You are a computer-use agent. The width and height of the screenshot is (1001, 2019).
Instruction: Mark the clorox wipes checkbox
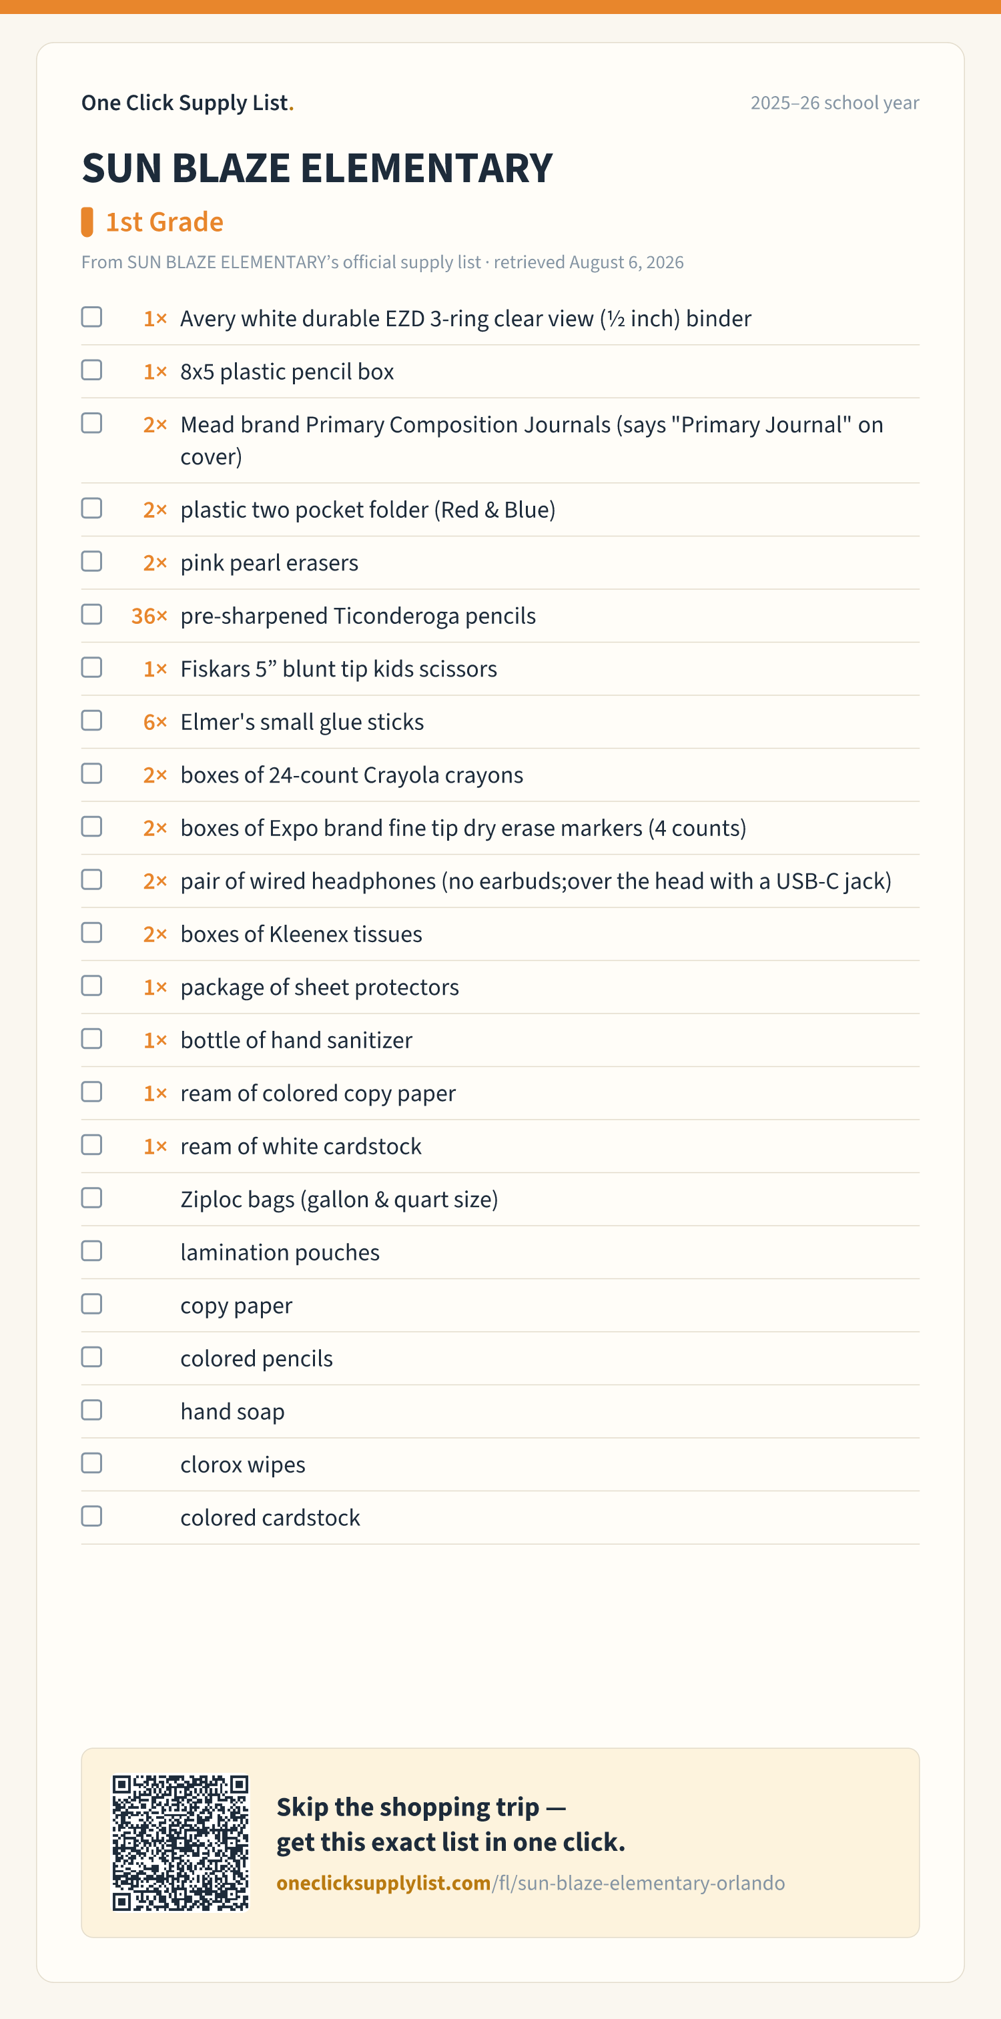pos(91,1463)
